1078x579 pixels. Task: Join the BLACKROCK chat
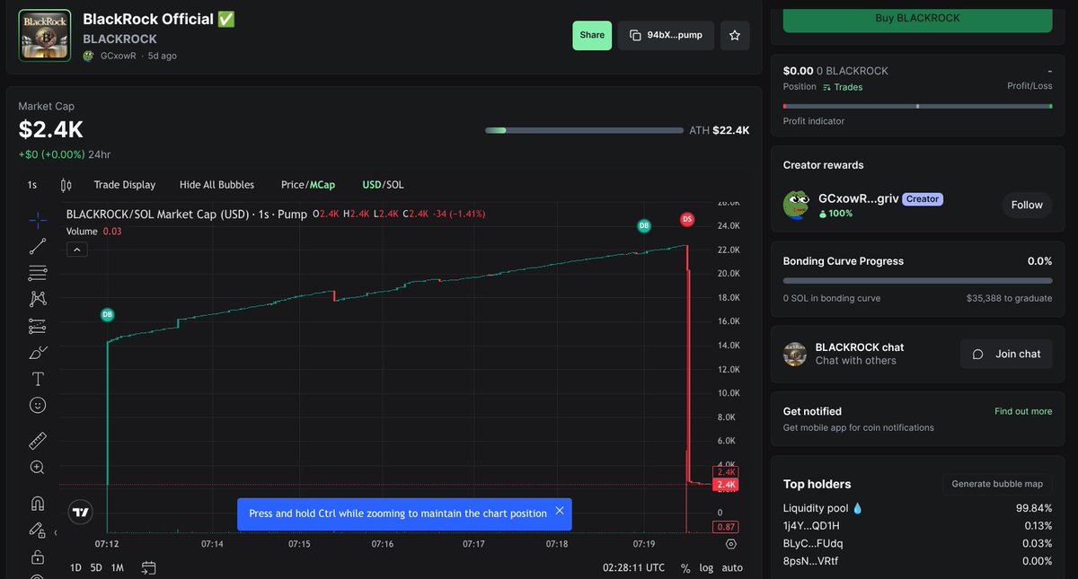[x=1006, y=354]
